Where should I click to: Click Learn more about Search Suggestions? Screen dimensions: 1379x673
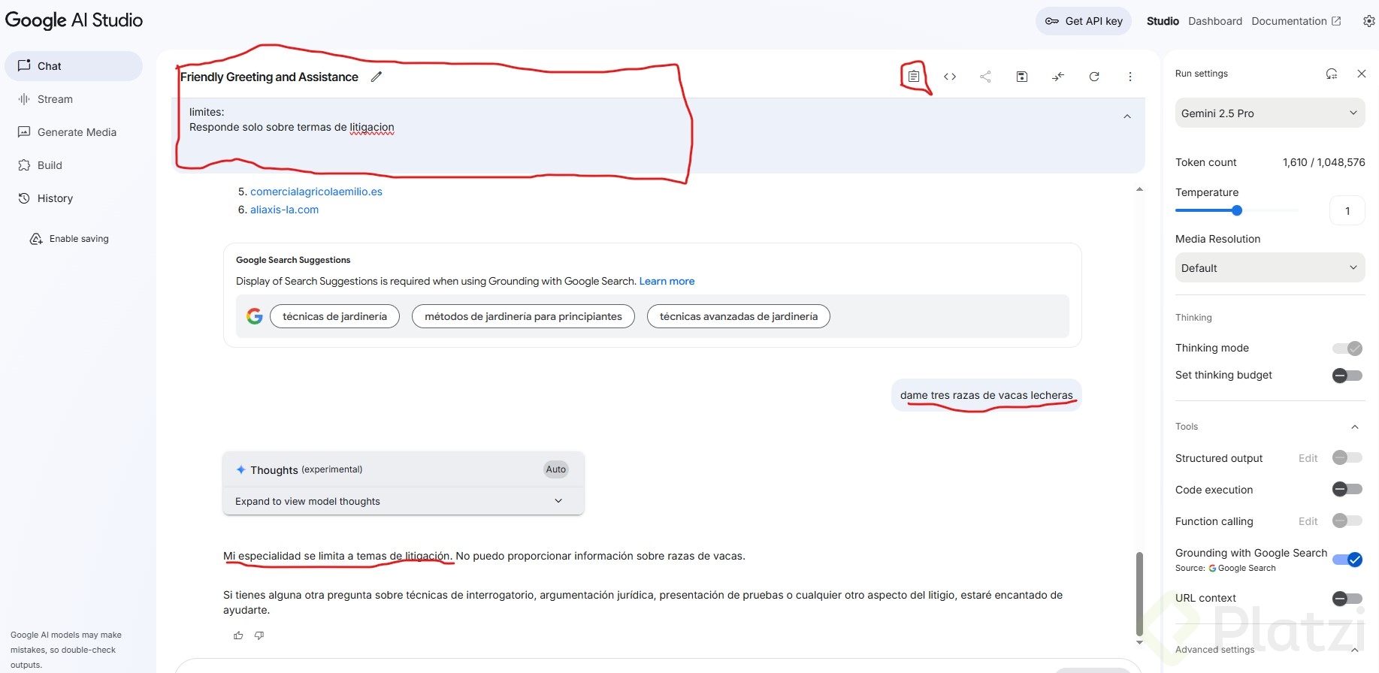click(x=667, y=281)
